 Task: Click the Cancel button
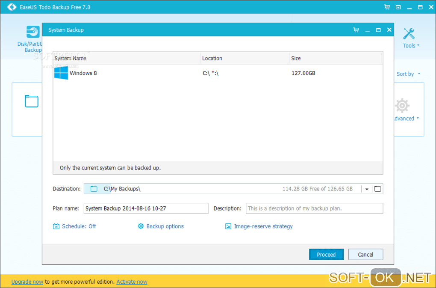[x=365, y=254]
